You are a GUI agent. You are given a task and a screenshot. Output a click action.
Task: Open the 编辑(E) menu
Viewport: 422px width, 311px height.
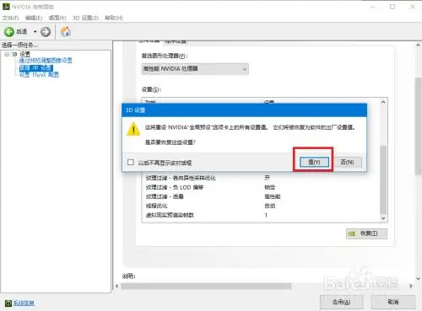pyautogui.click(x=34, y=18)
